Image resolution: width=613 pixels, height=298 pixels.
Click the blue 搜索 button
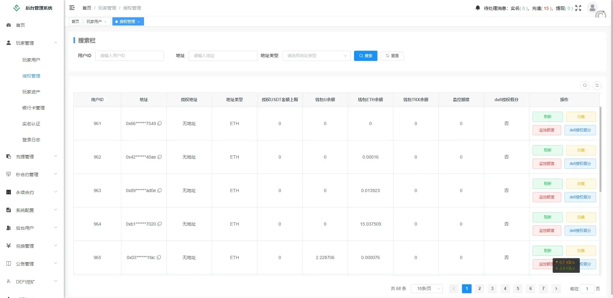tap(366, 56)
